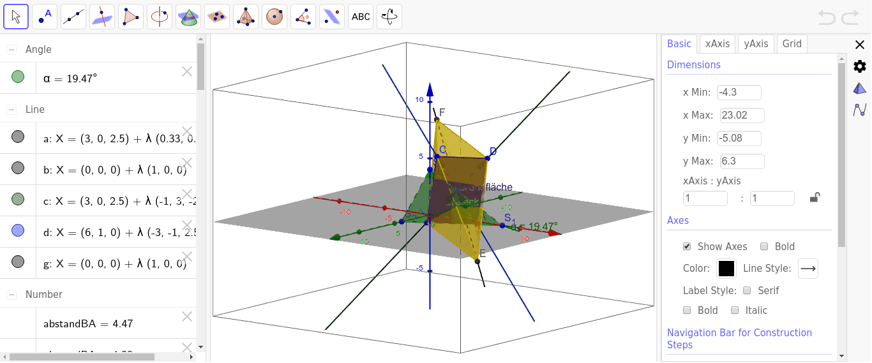Delete line a from the algebra list

point(187,131)
